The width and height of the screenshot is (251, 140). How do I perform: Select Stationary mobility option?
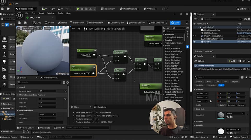(231, 105)
